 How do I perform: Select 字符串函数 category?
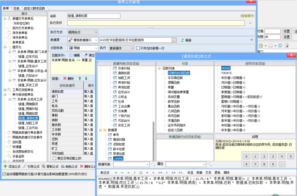pos(175,78)
